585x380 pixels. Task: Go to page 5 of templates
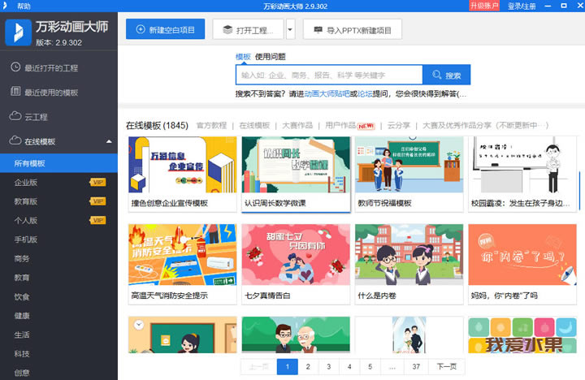(x=370, y=366)
